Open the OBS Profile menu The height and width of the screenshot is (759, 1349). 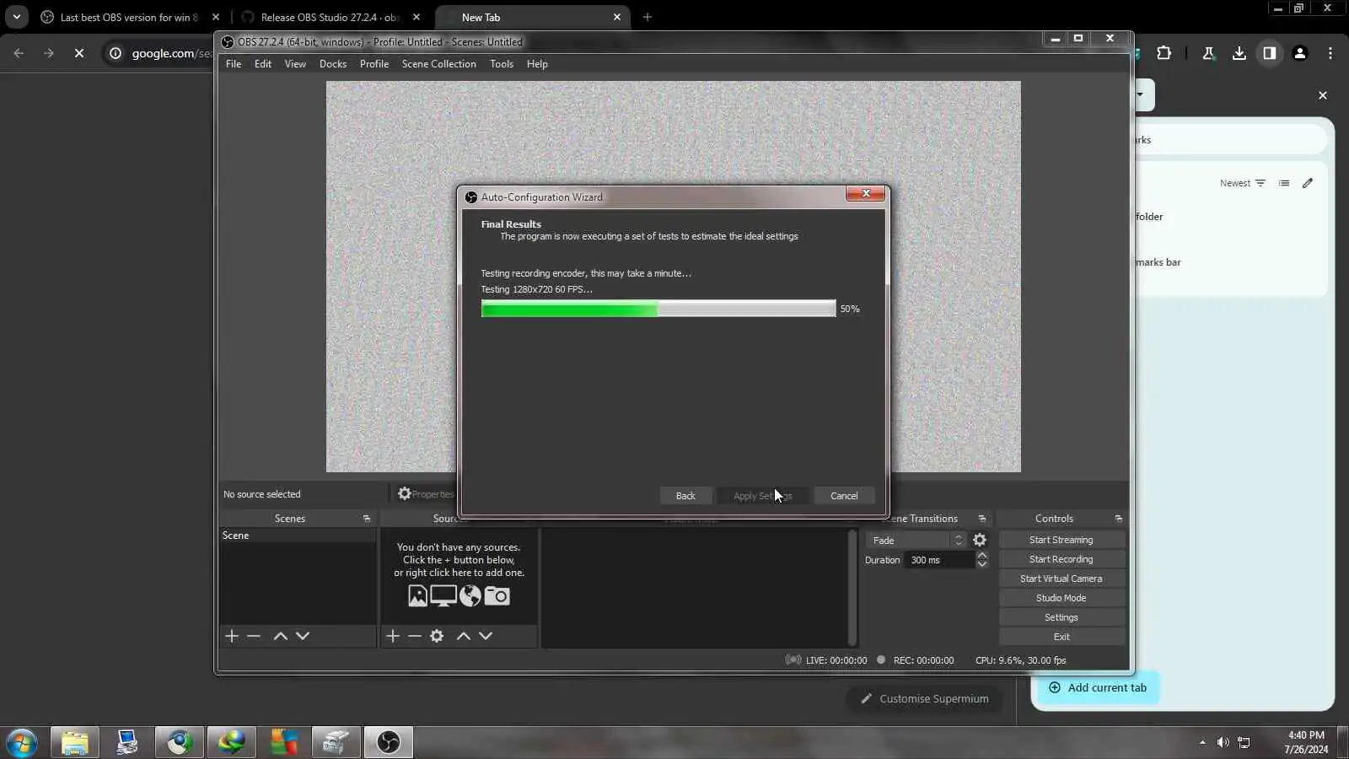pos(374,64)
